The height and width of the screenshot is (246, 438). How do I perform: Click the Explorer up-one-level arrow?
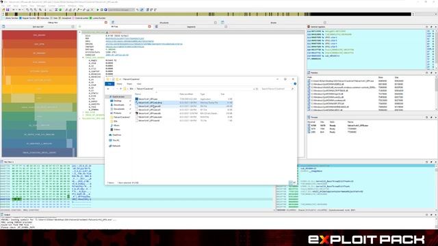(x=120, y=89)
